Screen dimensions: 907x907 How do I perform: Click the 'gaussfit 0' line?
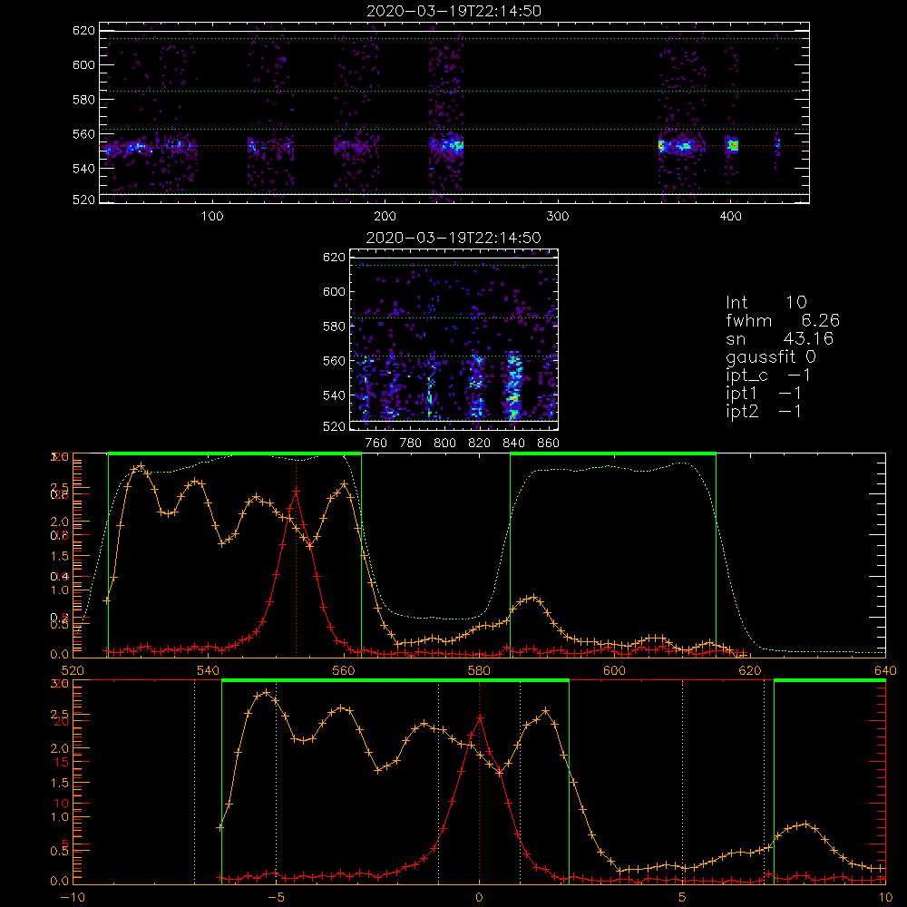(x=770, y=356)
